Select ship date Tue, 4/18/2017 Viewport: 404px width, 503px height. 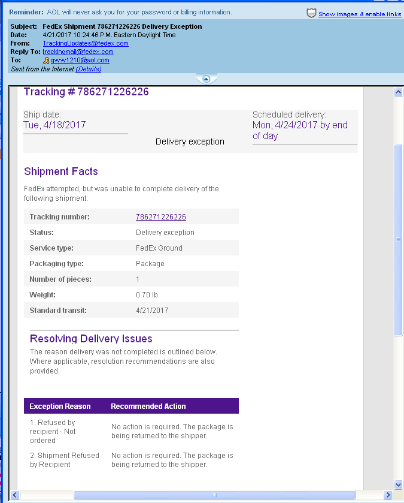tap(54, 125)
